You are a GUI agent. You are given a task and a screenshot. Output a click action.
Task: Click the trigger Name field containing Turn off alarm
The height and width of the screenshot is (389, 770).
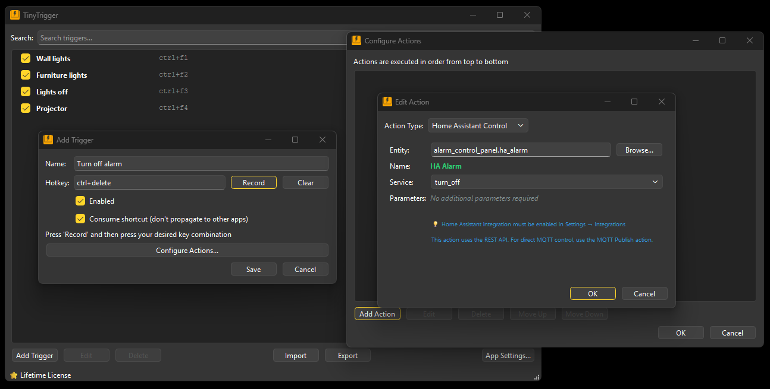pyautogui.click(x=201, y=163)
